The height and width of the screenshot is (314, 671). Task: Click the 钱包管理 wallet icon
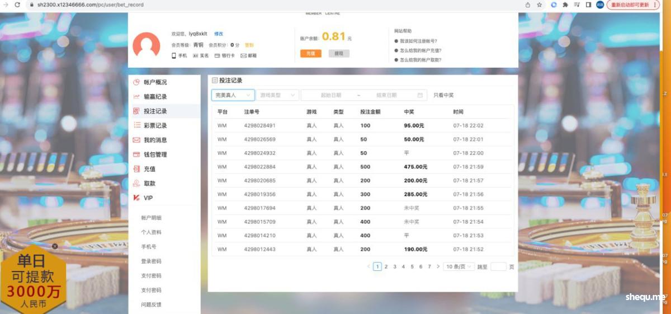click(136, 154)
